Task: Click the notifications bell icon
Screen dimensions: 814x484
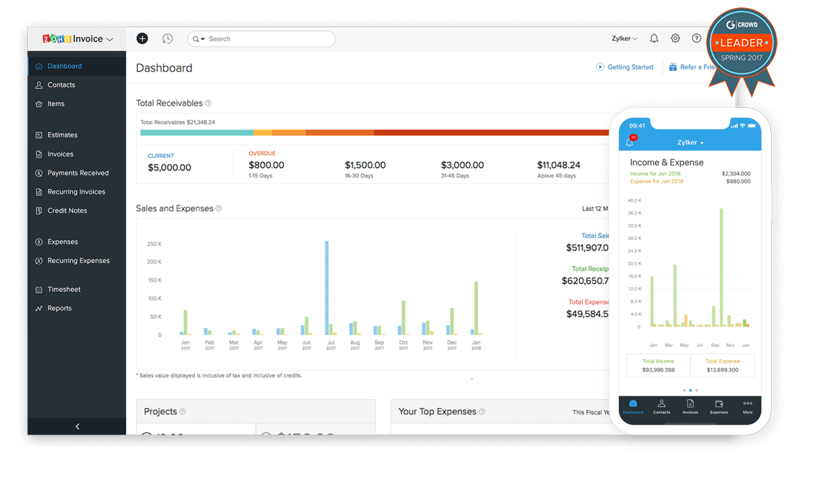Action: 654,38
